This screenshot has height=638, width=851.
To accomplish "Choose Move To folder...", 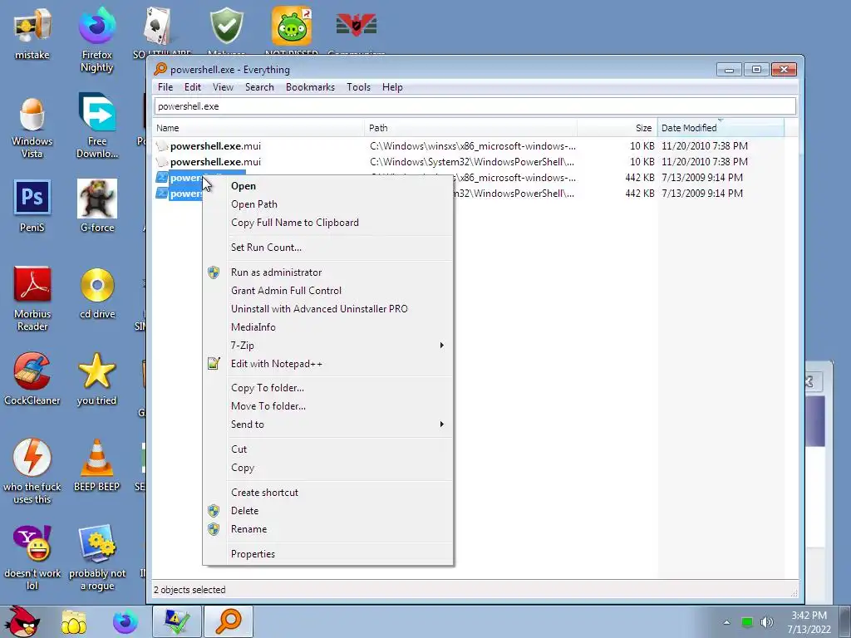I will click(x=328, y=406).
